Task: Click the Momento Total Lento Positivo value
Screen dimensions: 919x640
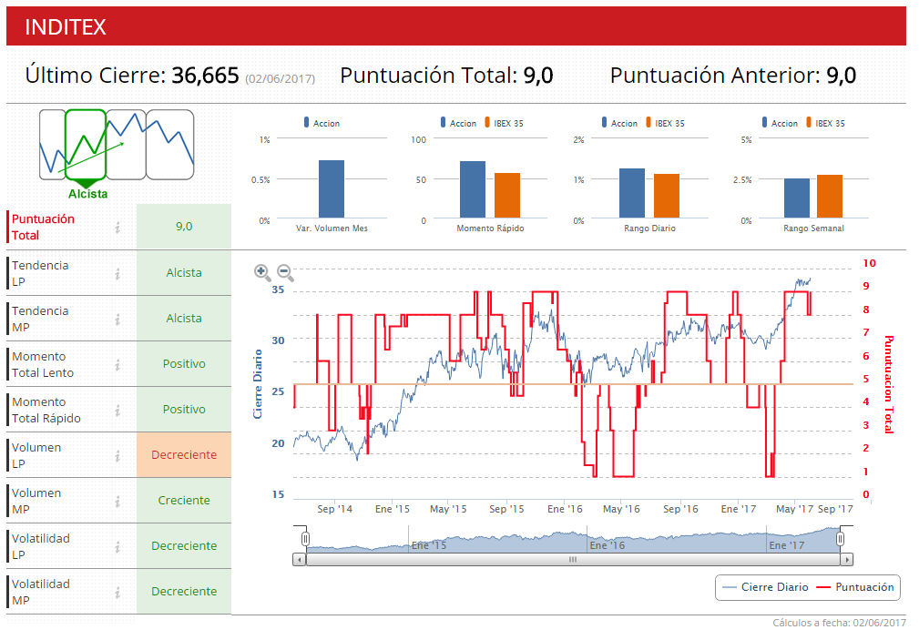Action: coord(184,364)
